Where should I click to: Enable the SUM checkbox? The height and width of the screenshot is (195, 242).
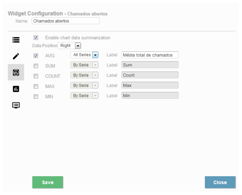pyautogui.click(x=36, y=66)
